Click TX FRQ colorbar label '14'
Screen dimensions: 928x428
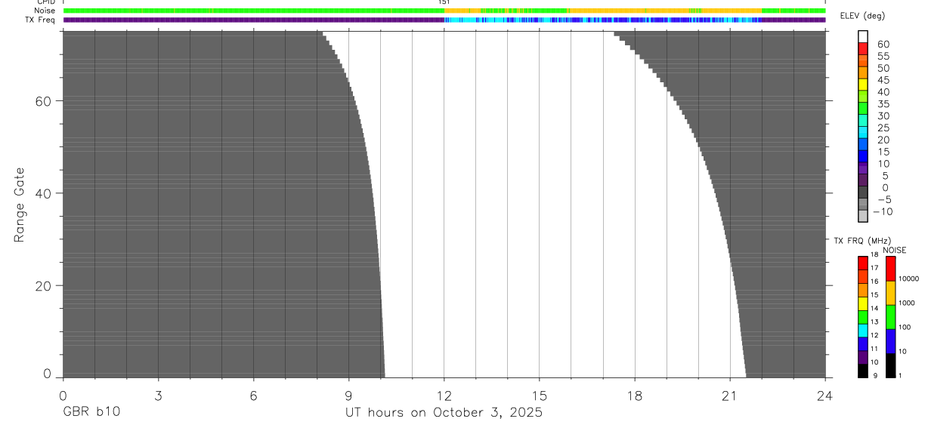(x=874, y=309)
